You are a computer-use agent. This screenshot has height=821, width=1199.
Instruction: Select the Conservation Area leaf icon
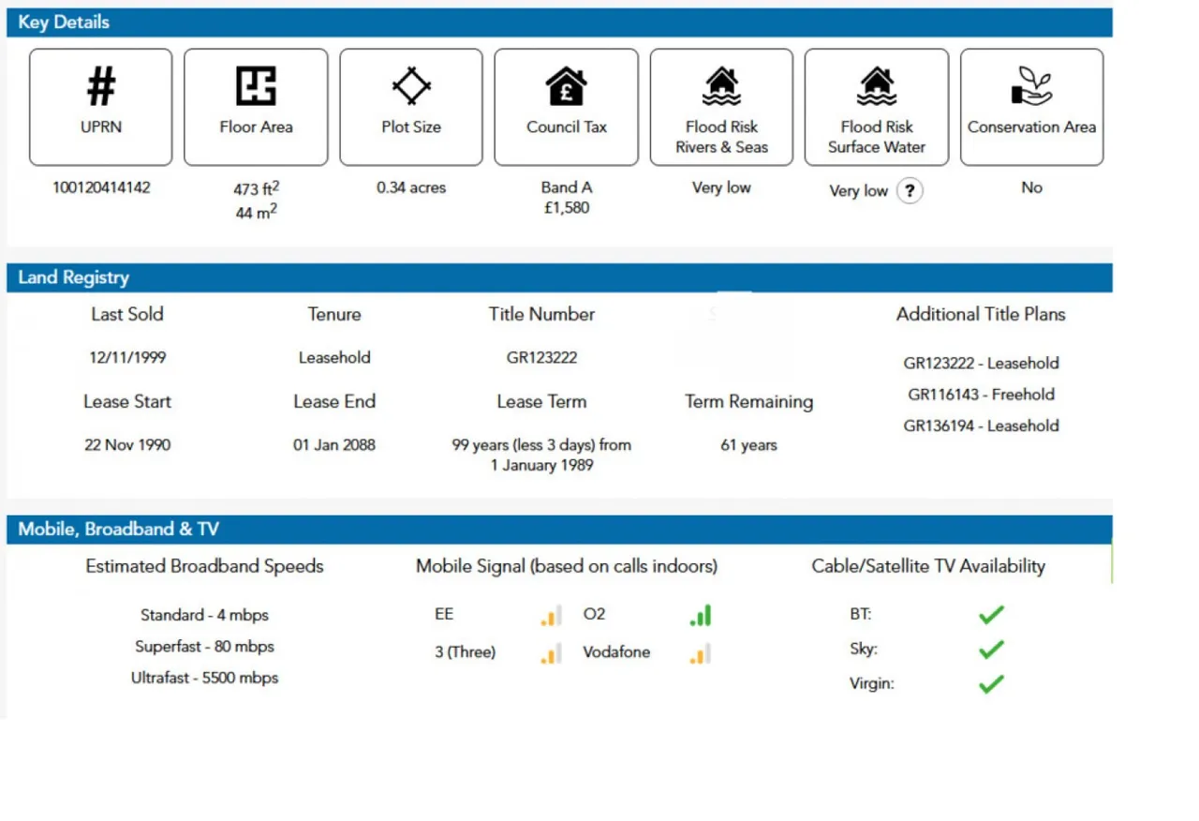point(1031,86)
